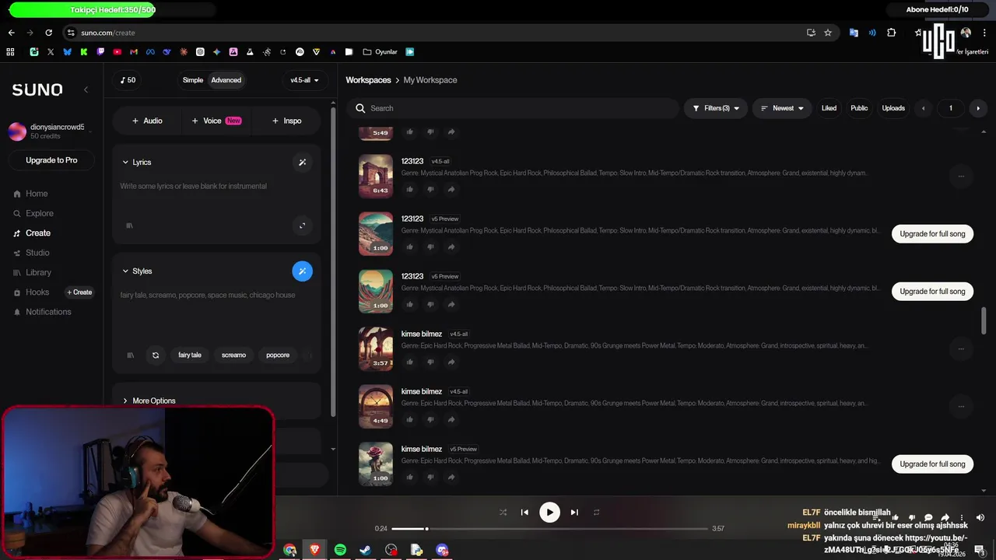Viewport: 996px width, 560px height.
Task: Open Notifications in sidebar
Action: 43,312
